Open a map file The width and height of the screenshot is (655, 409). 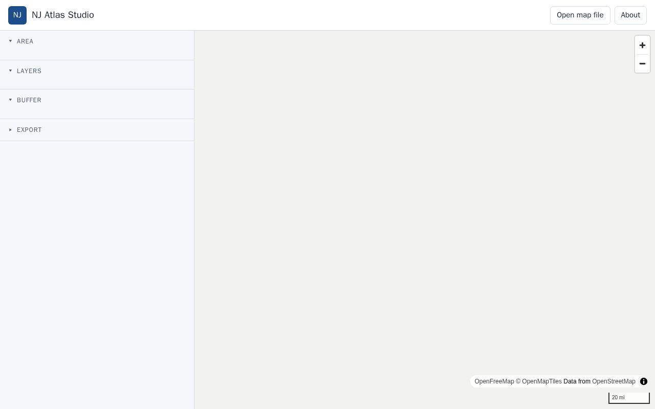[x=580, y=15]
